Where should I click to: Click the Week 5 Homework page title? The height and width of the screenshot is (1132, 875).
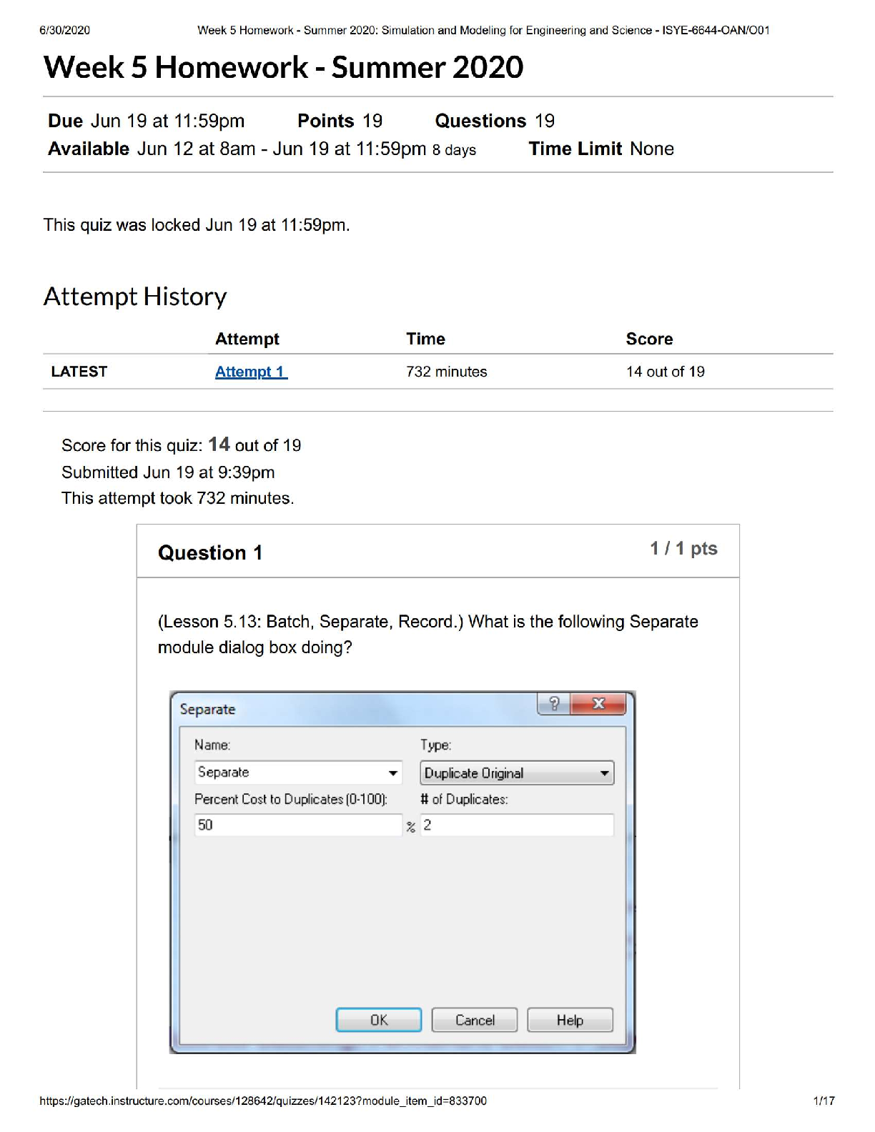click(x=283, y=67)
